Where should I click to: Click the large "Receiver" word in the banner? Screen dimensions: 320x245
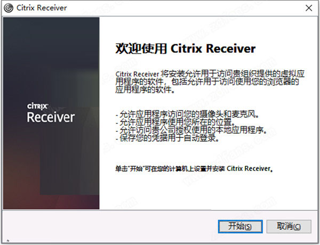pyautogui.click(x=51, y=117)
